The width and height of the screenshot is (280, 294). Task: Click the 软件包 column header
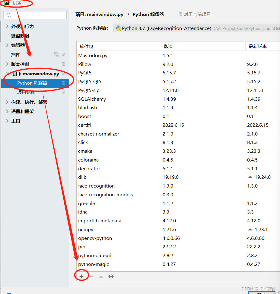tap(87, 46)
